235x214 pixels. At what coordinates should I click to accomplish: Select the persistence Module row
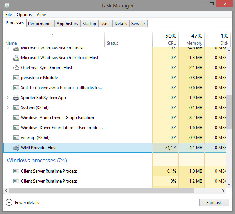[x=115, y=78]
